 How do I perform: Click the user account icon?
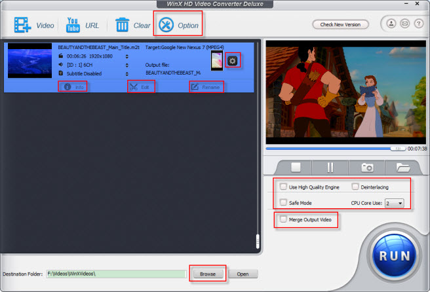391,24
